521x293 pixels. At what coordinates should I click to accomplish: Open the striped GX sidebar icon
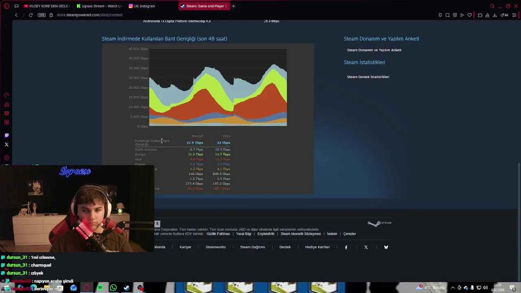pos(7,114)
